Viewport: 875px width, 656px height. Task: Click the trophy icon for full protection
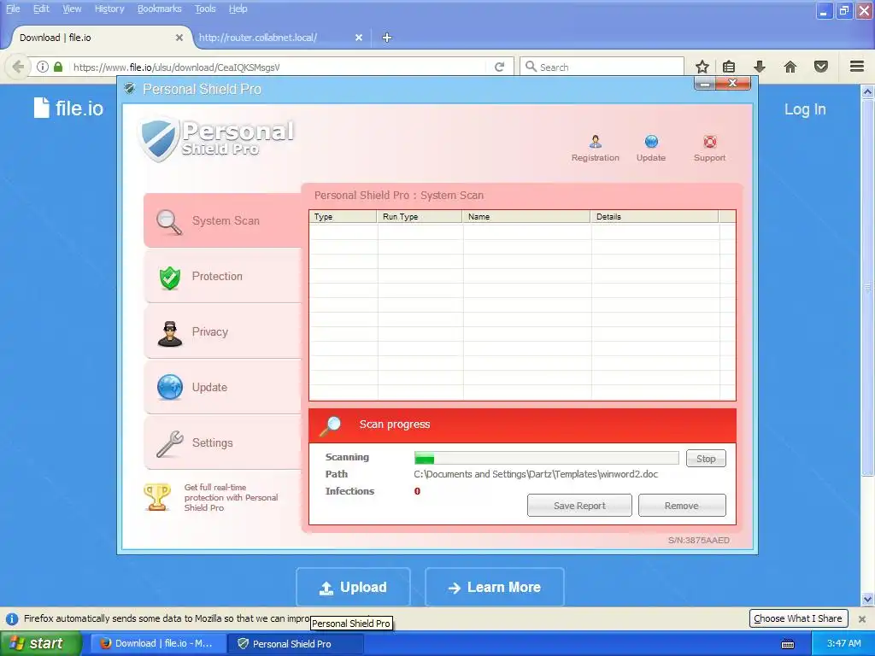(x=157, y=497)
